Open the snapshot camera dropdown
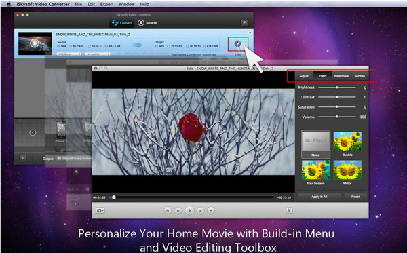 (x=100, y=210)
